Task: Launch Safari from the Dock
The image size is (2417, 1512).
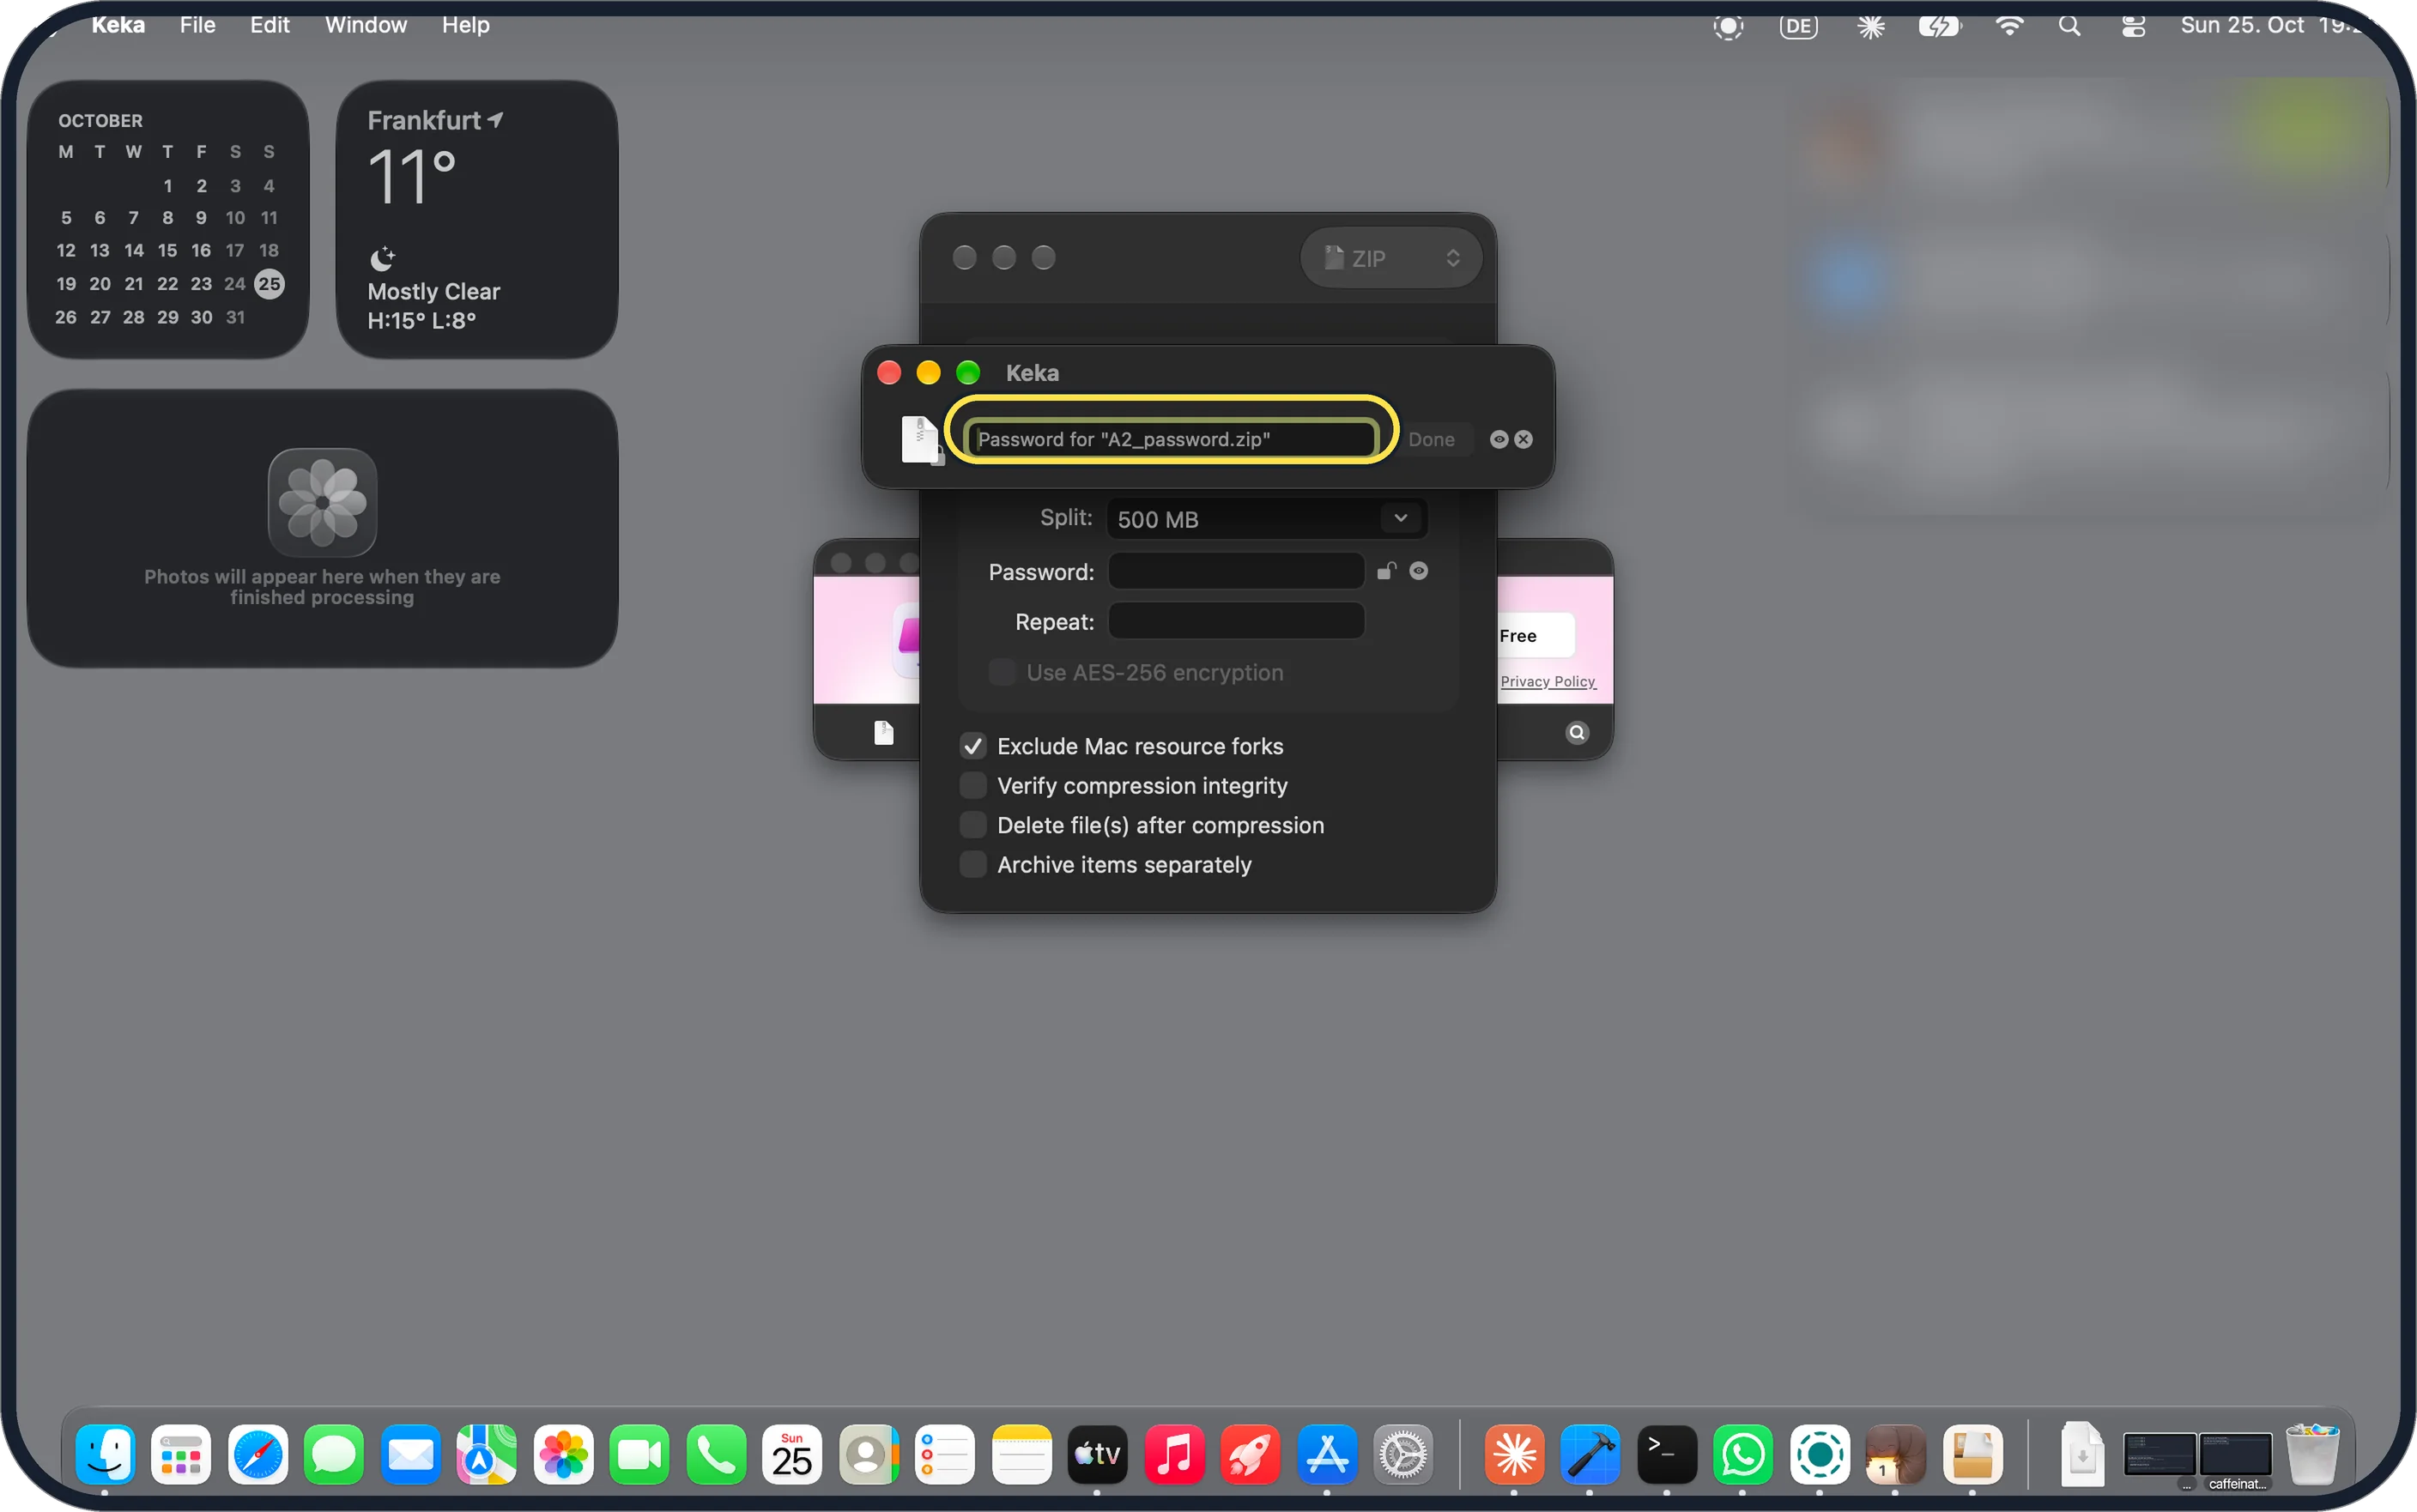Action: tap(258, 1454)
